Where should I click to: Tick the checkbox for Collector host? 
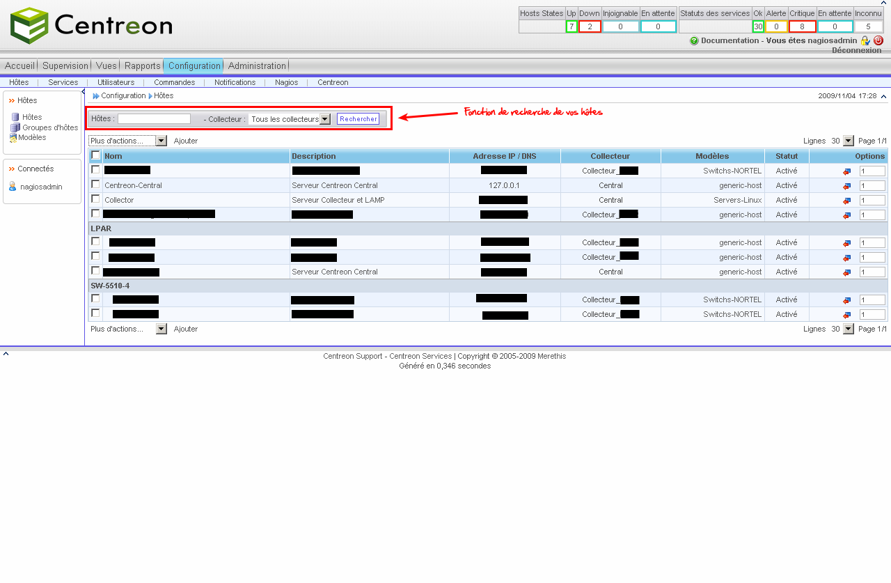pos(95,199)
